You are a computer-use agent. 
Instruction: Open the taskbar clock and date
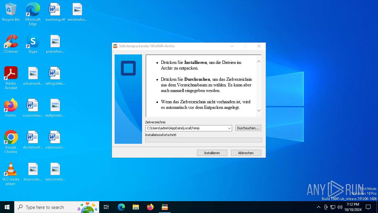click(353, 207)
